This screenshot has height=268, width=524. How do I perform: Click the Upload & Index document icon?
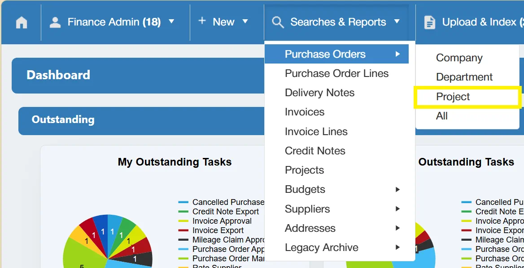[x=430, y=22]
